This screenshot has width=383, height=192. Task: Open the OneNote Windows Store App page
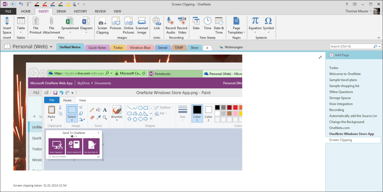[x=352, y=134]
